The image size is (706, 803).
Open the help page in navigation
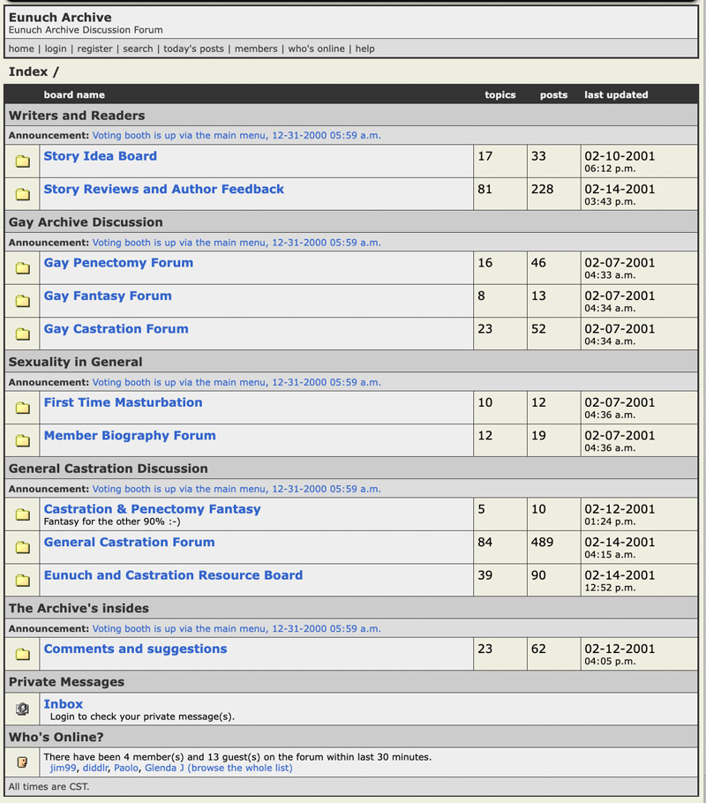point(364,49)
